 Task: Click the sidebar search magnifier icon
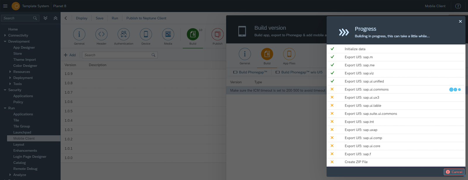point(35,18)
